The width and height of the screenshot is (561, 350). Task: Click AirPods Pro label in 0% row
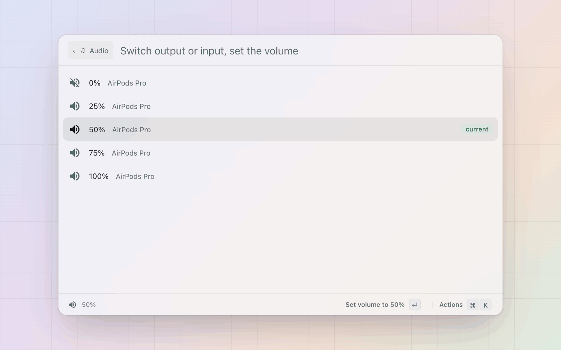tap(127, 83)
